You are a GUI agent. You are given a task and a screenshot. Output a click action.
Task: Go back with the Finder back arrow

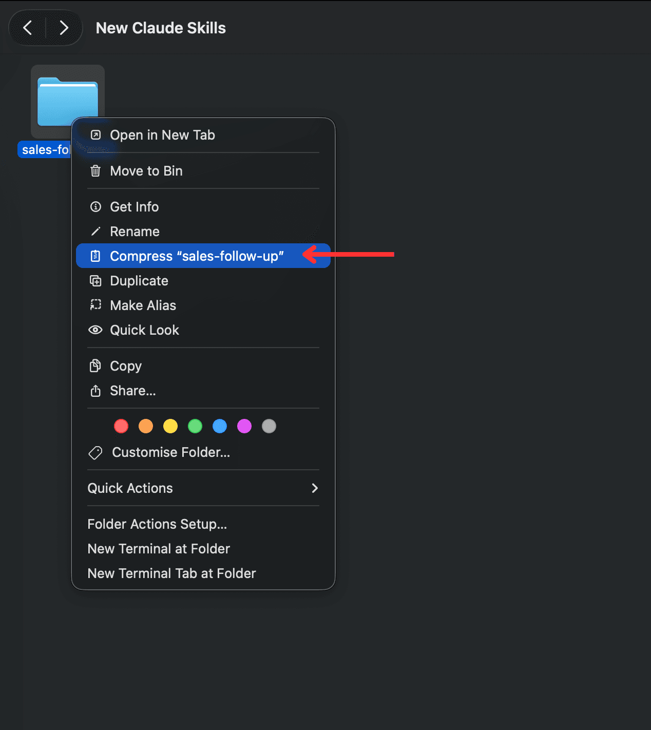28,28
